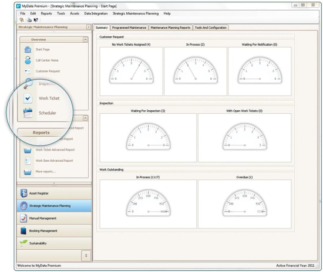Click the Work Item Advanced Report icon
The height and width of the screenshot is (272, 323).
28,161
